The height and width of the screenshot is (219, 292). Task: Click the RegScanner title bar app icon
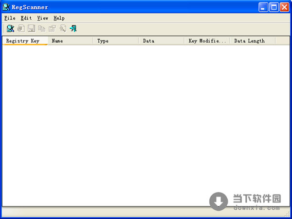tap(6, 7)
